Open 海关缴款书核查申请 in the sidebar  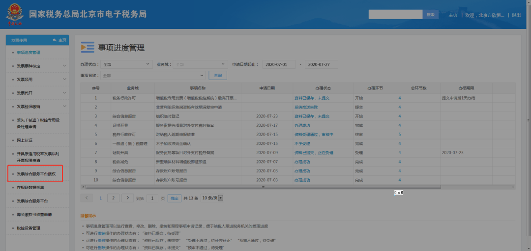coord(34,215)
